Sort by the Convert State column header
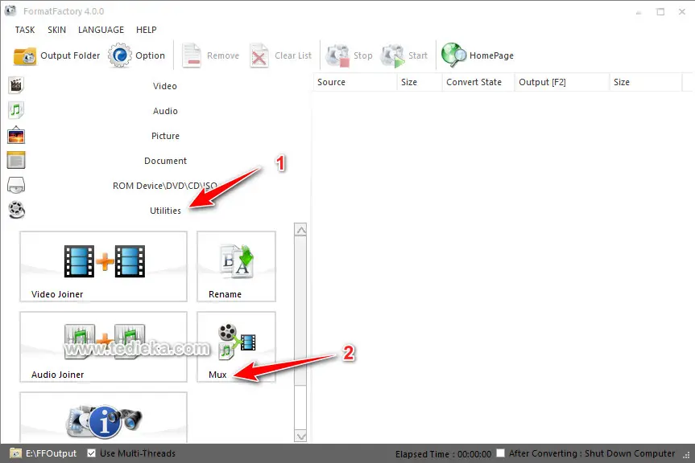Image resolution: width=695 pixels, height=463 pixels. point(478,82)
